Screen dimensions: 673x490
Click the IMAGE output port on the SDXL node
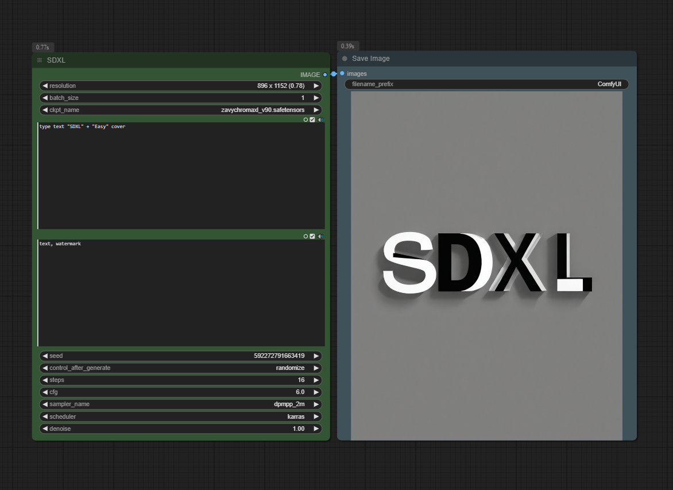point(325,75)
